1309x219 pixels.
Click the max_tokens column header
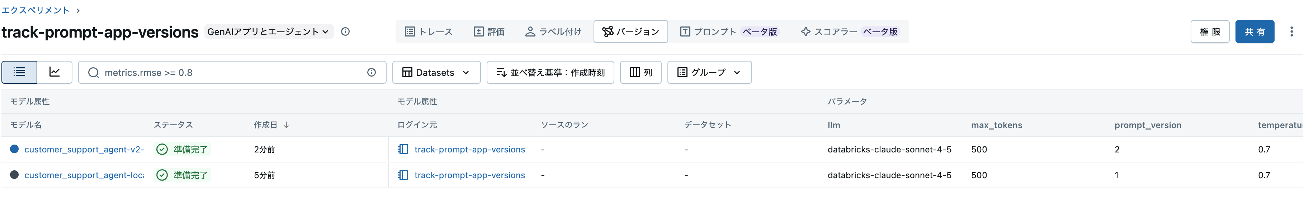point(997,125)
